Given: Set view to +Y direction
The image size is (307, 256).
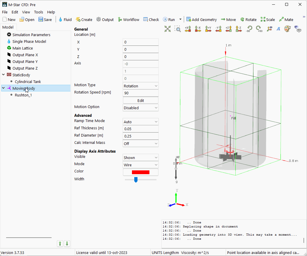Looking at the screenshot, I should (208, 29).
